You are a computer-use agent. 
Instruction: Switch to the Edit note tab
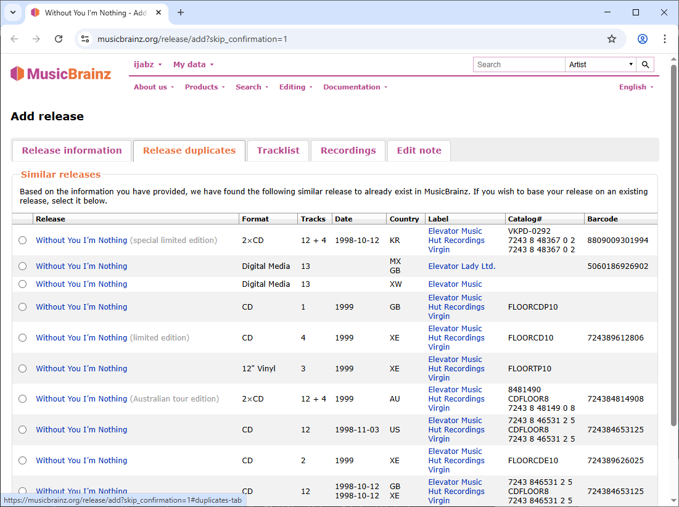pyautogui.click(x=419, y=150)
